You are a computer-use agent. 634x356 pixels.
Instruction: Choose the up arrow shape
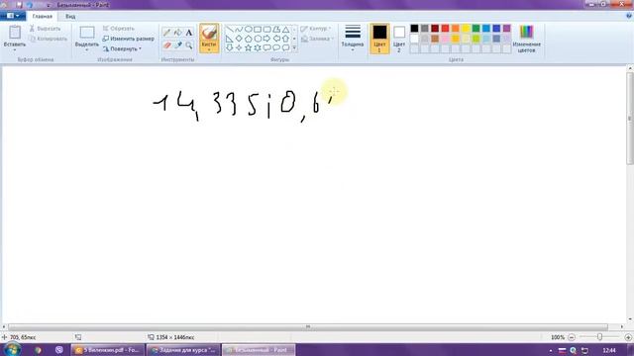[286, 39]
